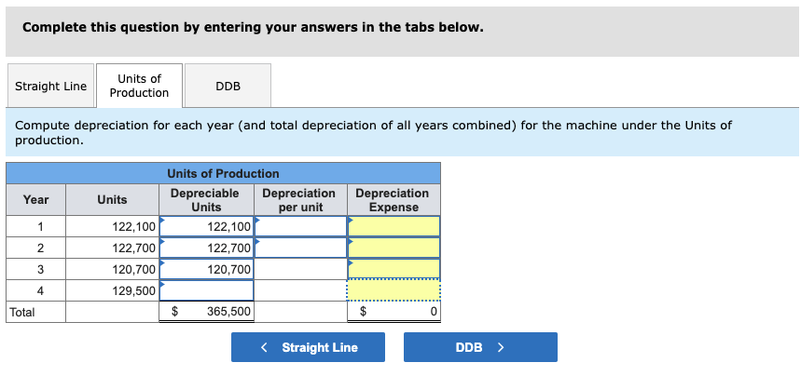Click the right chevron beside DDB
Screen dimensions: 801x376
501,347
